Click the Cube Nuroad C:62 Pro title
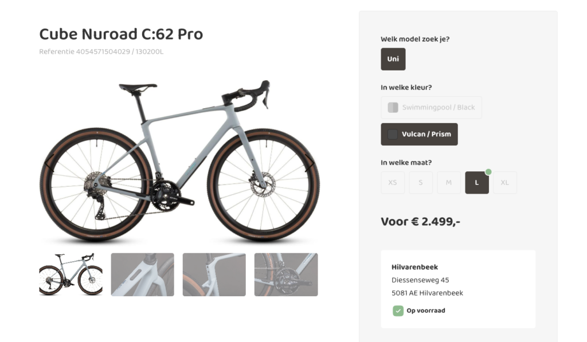The image size is (587, 342). tap(121, 34)
